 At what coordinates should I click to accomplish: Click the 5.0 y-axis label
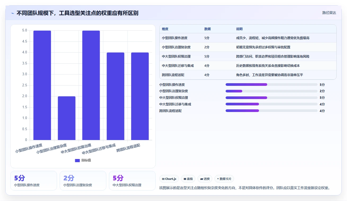pyautogui.click(x=25, y=31)
